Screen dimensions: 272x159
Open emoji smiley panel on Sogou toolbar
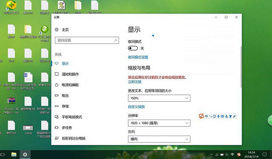click(214, 116)
